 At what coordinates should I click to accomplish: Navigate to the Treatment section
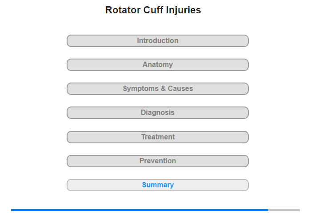[x=157, y=137]
